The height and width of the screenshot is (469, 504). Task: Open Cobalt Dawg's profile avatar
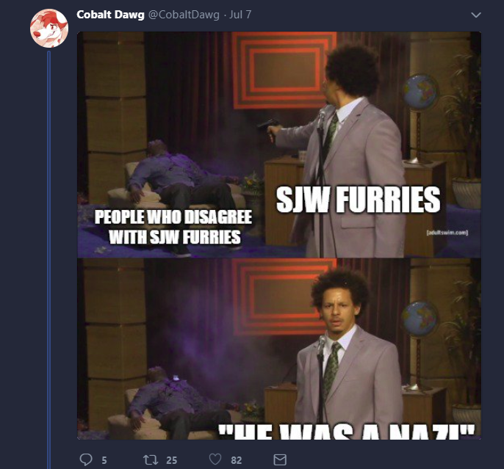click(x=49, y=28)
